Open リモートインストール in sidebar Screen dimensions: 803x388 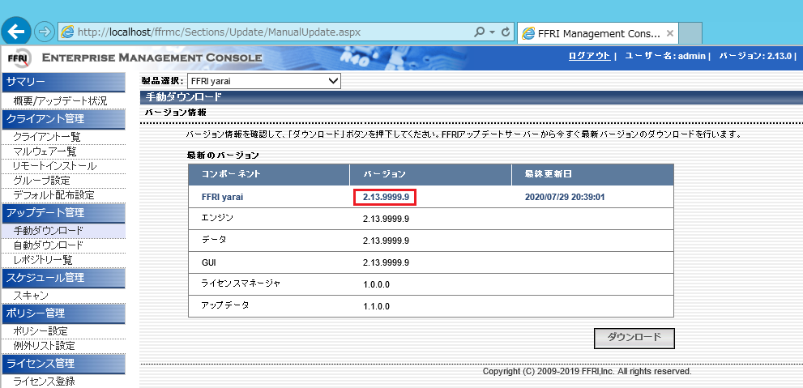tap(54, 166)
